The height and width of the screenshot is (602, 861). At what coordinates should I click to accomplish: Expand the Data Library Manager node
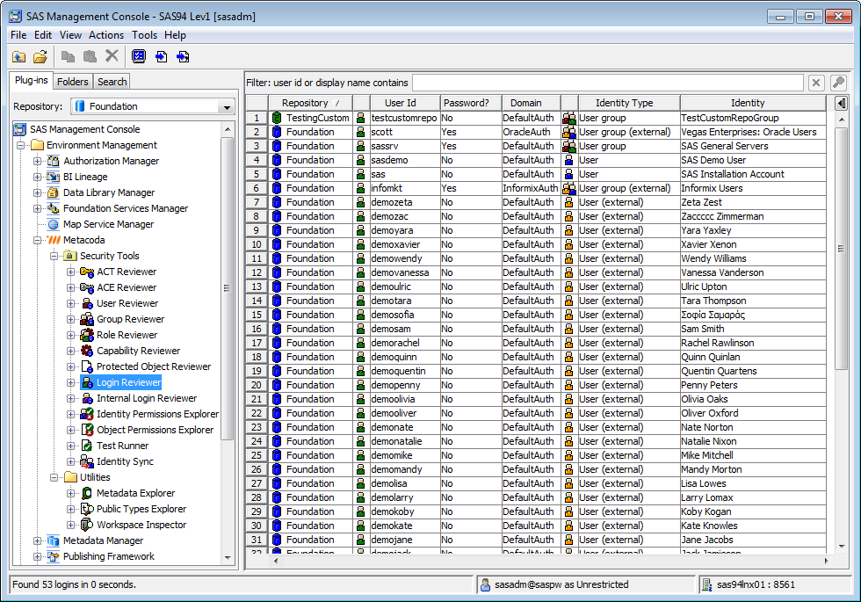click(x=37, y=192)
